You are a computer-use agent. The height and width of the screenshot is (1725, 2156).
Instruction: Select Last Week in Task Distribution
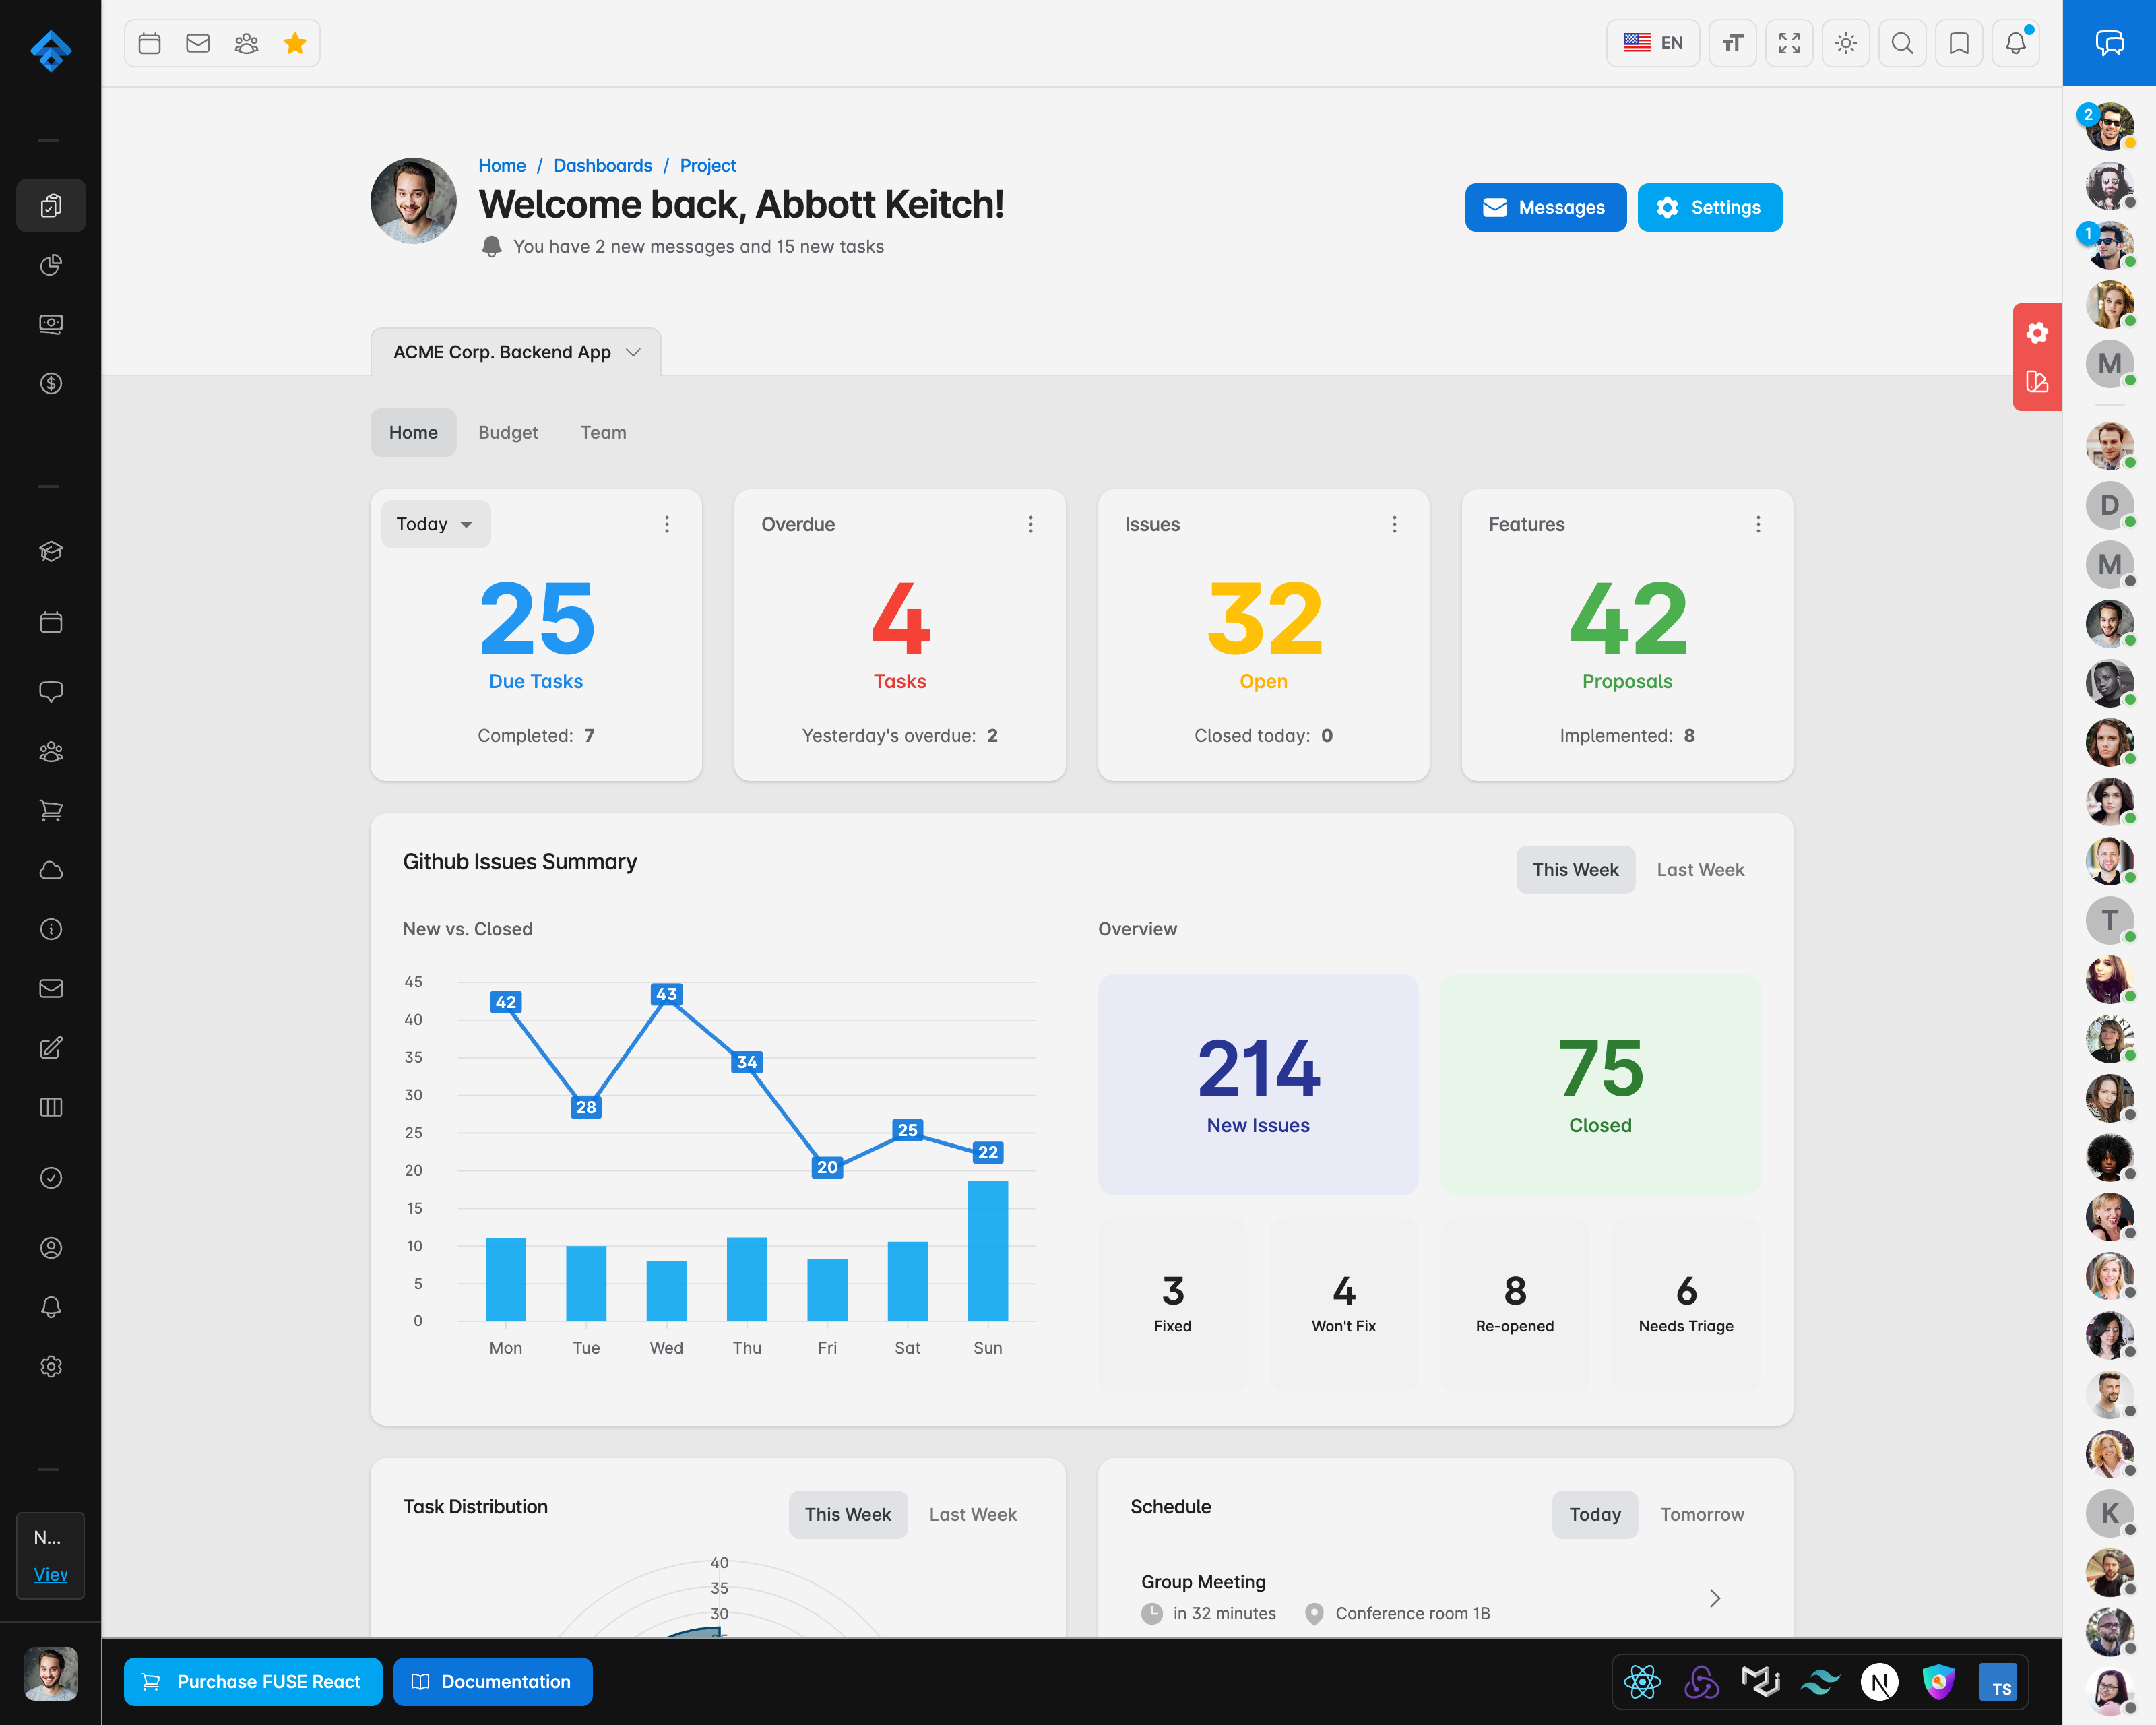tap(972, 1514)
